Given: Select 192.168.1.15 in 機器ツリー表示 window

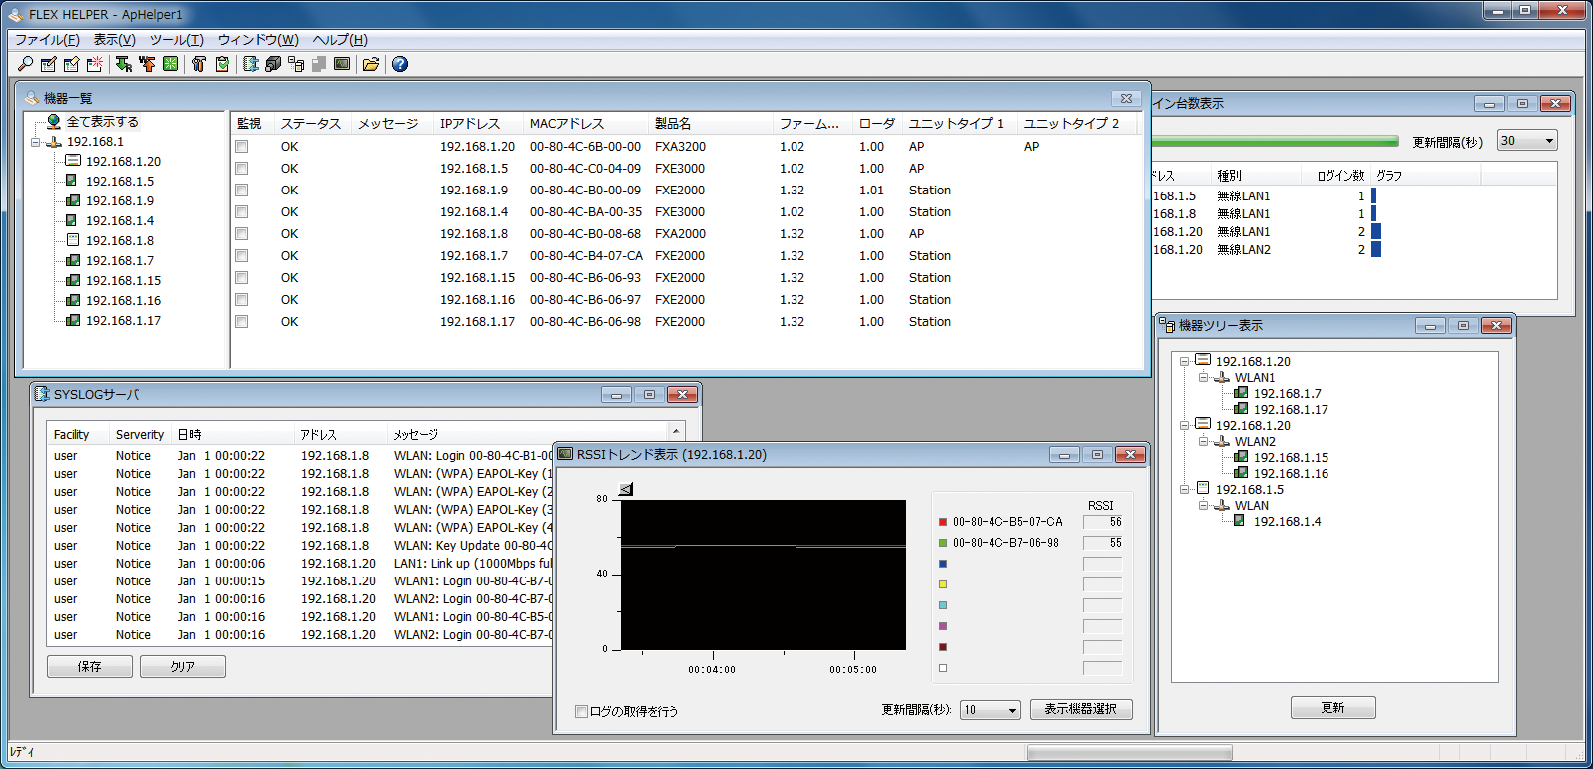Looking at the screenshot, I should pos(1291,457).
